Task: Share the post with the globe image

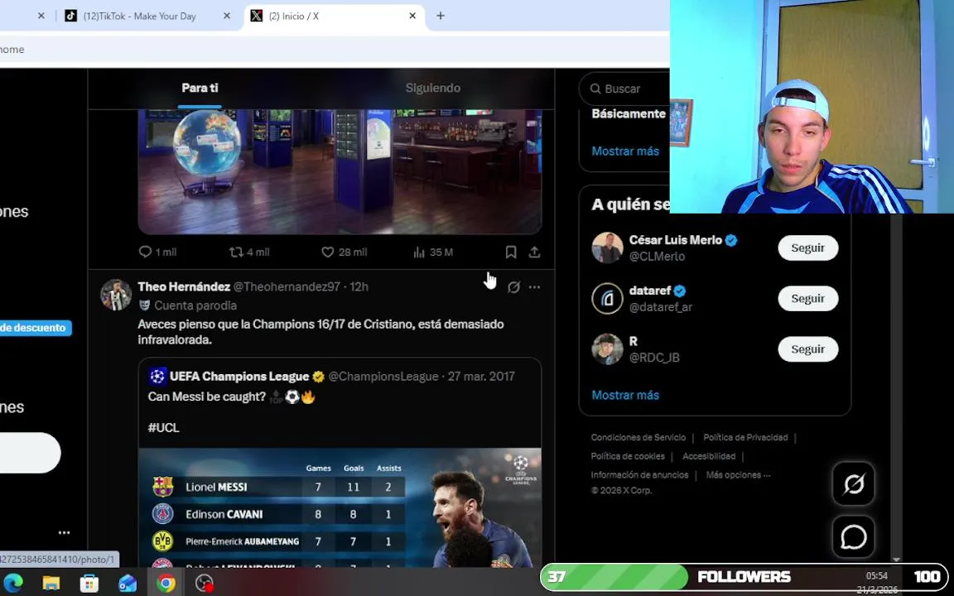Action: (x=534, y=252)
